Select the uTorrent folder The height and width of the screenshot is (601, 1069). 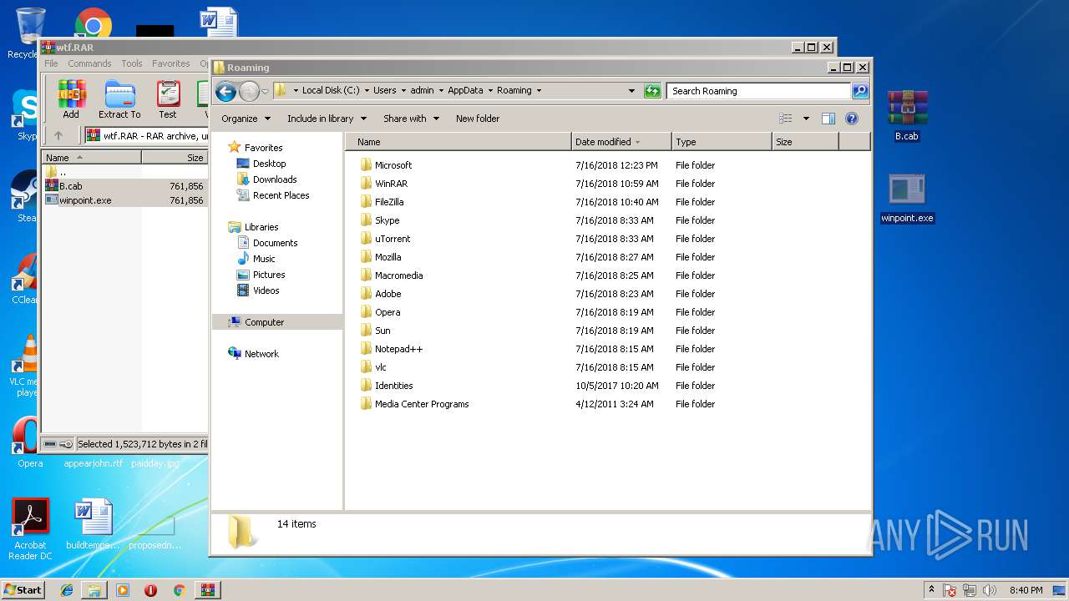click(x=392, y=239)
